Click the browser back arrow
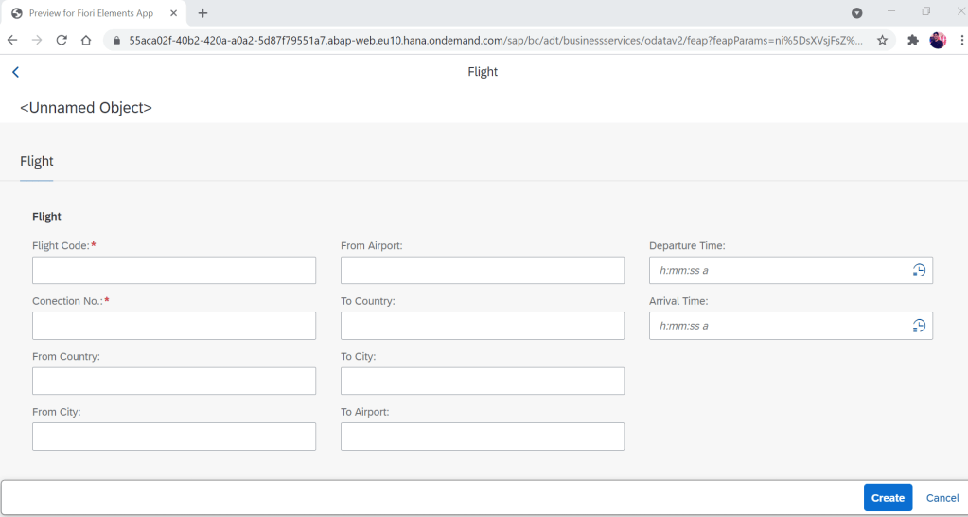This screenshot has width=968, height=517. point(12,40)
